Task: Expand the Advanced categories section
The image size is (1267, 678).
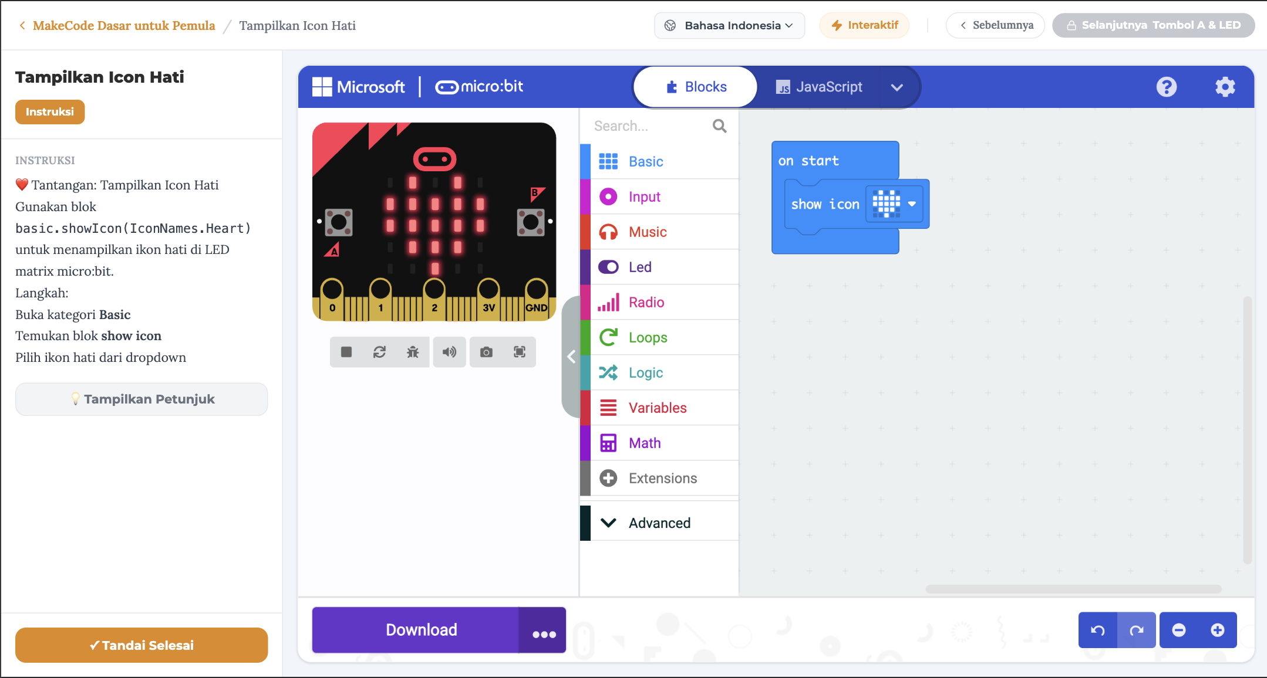Action: click(x=659, y=523)
